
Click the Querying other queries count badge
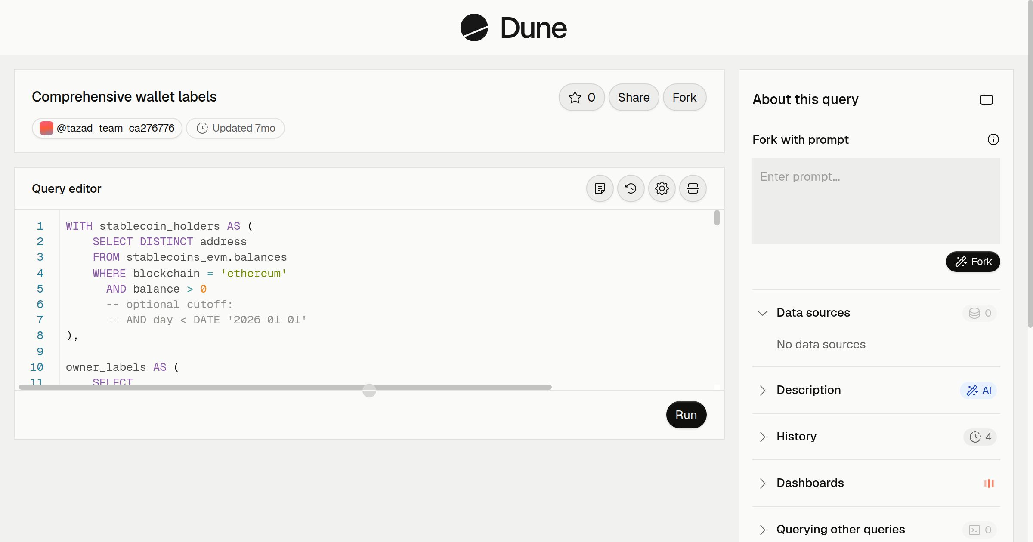[980, 530]
